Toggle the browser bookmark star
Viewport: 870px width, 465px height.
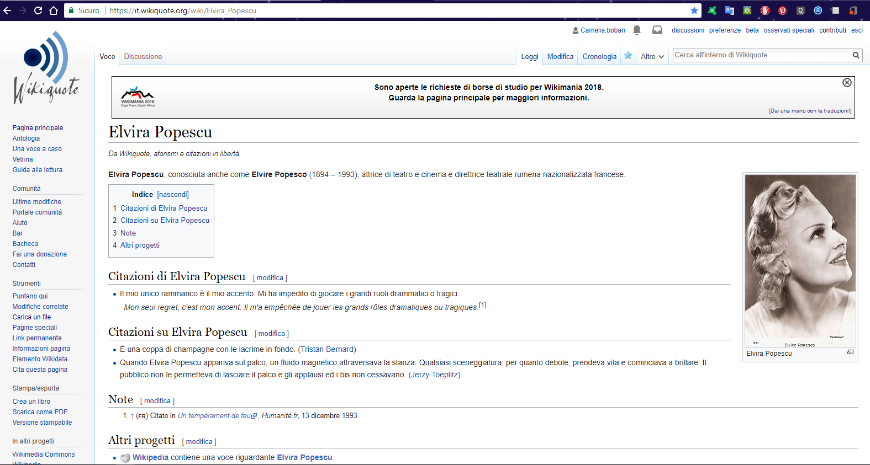pyautogui.click(x=694, y=10)
